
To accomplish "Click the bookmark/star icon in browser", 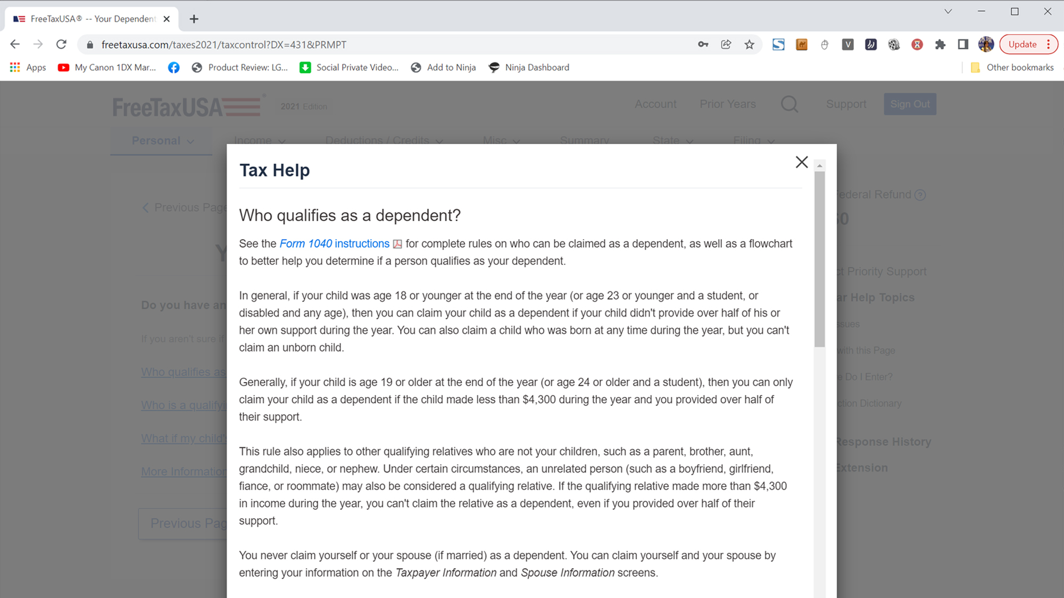I will pyautogui.click(x=749, y=45).
